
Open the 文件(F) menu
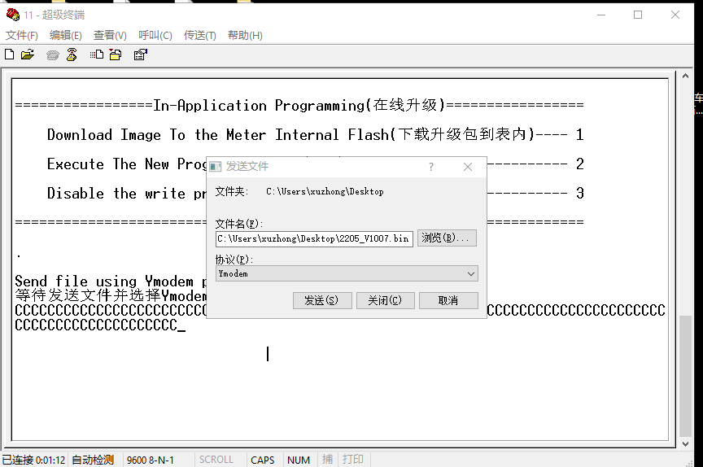pos(21,35)
